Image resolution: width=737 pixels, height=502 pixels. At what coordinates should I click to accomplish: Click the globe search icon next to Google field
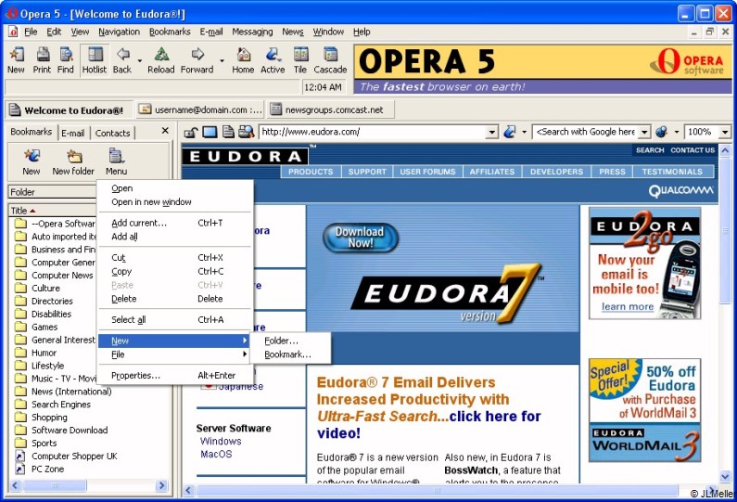tap(661, 132)
